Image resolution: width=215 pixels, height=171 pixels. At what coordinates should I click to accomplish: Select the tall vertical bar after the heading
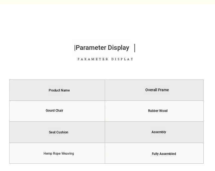coord(135,48)
